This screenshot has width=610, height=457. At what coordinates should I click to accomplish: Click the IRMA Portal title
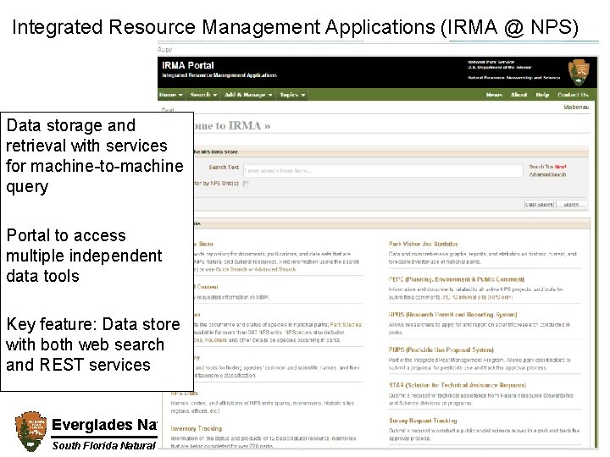coord(188,65)
